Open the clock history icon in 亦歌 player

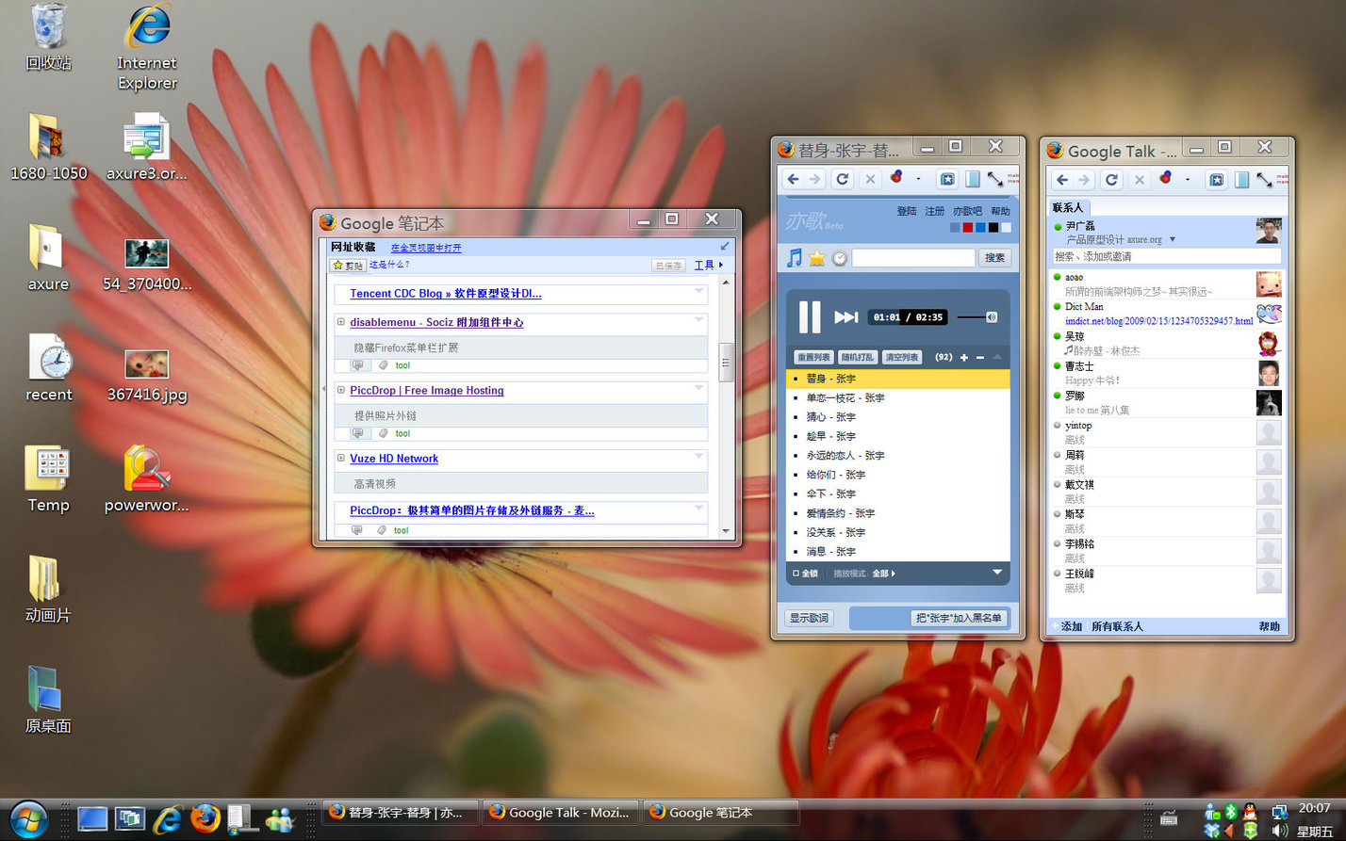coord(839,257)
